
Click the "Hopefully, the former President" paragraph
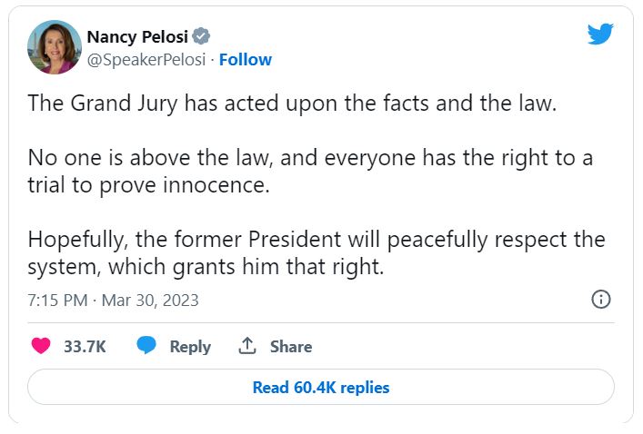pos(316,240)
